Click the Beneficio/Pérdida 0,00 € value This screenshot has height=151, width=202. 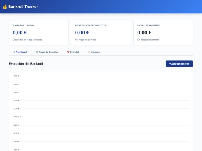(82, 32)
